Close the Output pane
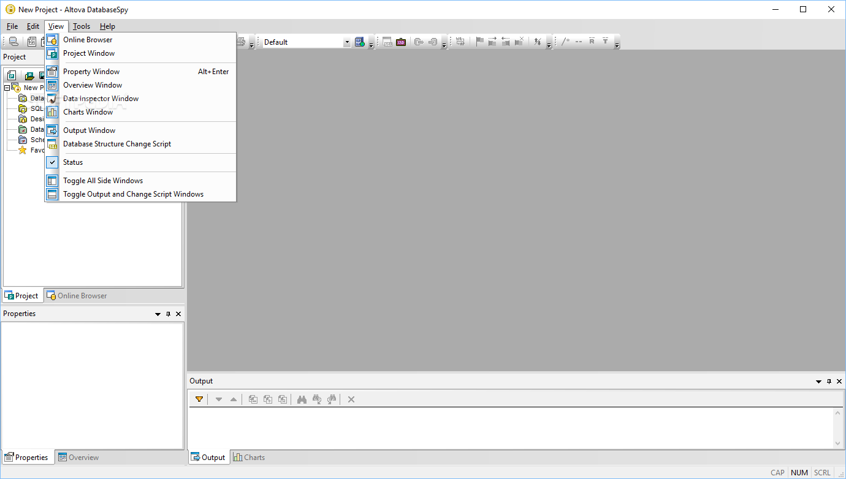The width and height of the screenshot is (846, 479). [839, 382]
